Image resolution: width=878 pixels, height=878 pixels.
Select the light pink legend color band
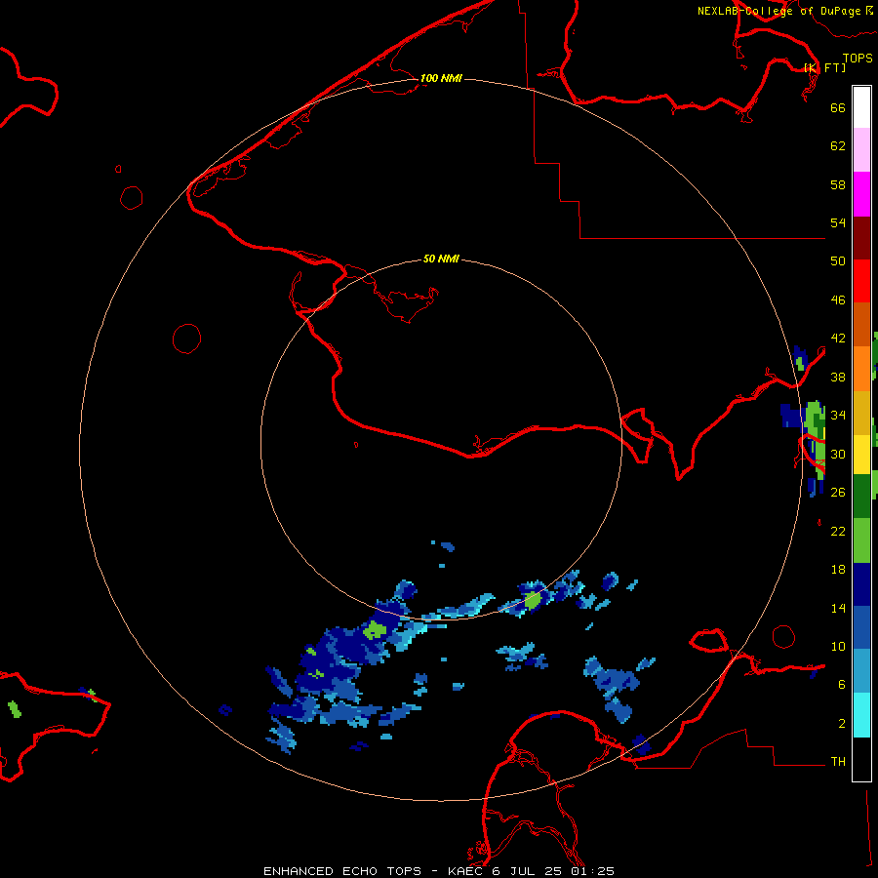[861, 149]
